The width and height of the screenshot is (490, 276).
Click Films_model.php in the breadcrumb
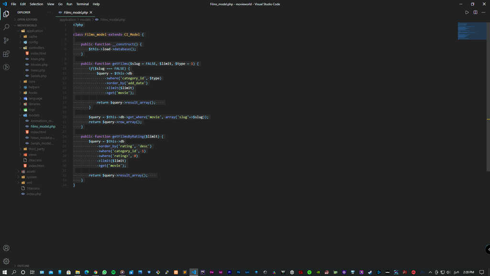pyautogui.click(x=112, y=20)
